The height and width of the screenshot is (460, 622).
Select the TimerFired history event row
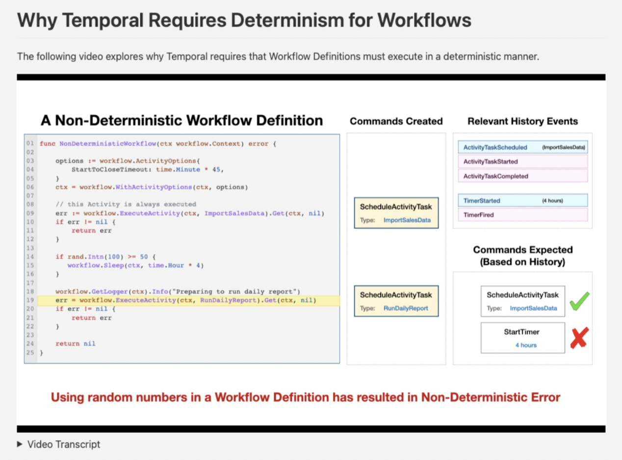tap(522, 215)
